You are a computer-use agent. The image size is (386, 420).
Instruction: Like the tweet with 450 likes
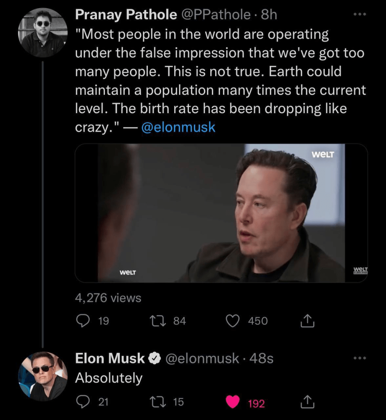233,321
